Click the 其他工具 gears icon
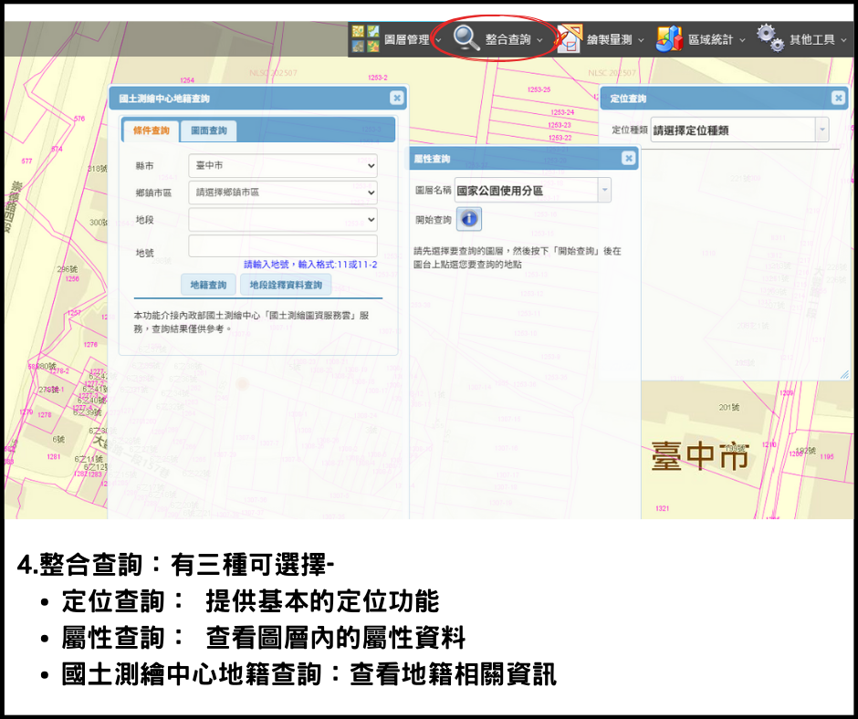 (x=770, y=39)
